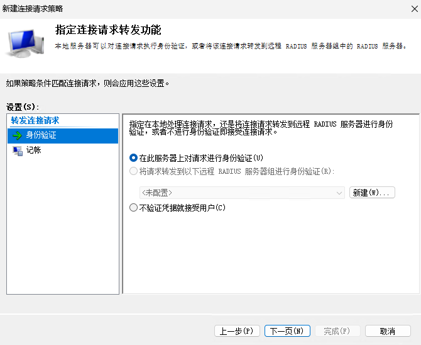Screen dimensions: 421x345
Task: Select the 身份验证 settings item
Action: pyautogui.click(x=63, y=135)
